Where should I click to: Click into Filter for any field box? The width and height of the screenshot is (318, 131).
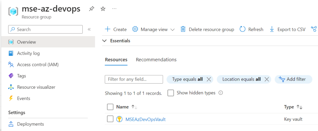coord(134,79)
